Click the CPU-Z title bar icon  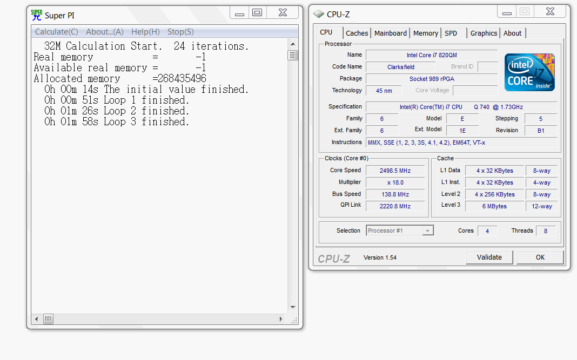coord(319,15)
